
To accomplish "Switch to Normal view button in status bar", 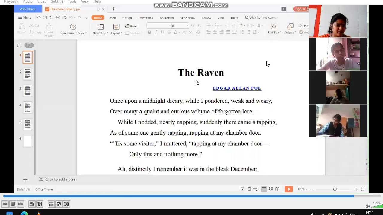I will [x=264, y=189].
